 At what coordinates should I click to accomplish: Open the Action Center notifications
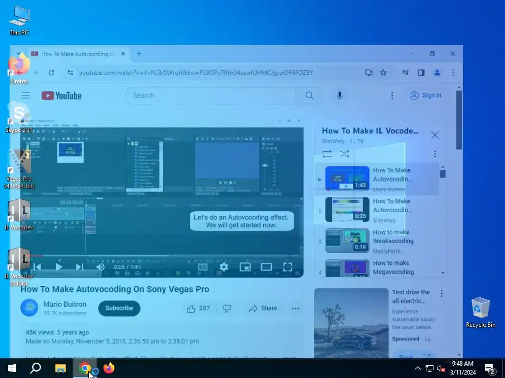pos(490,369)
